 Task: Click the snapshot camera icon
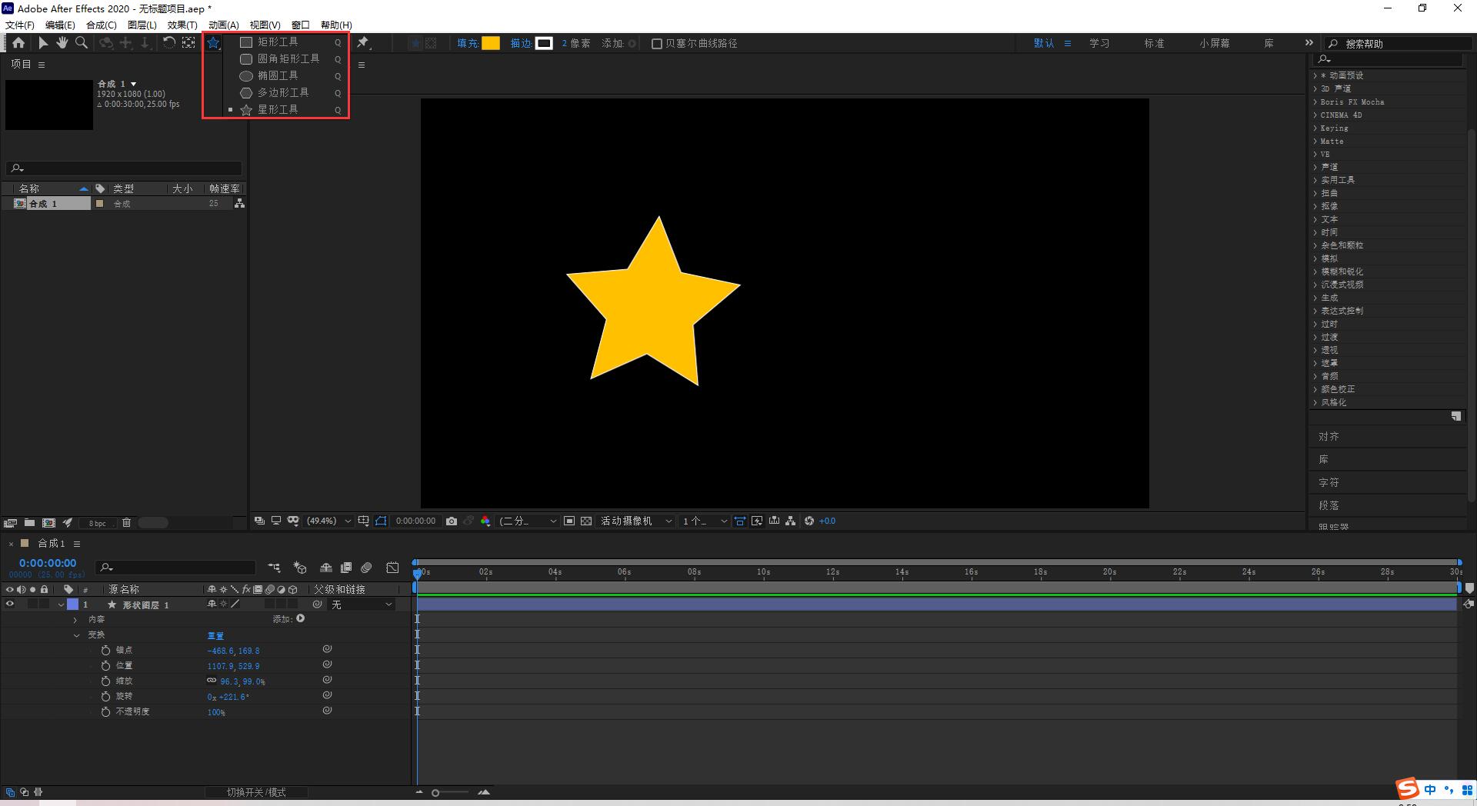tap(452, 521)
